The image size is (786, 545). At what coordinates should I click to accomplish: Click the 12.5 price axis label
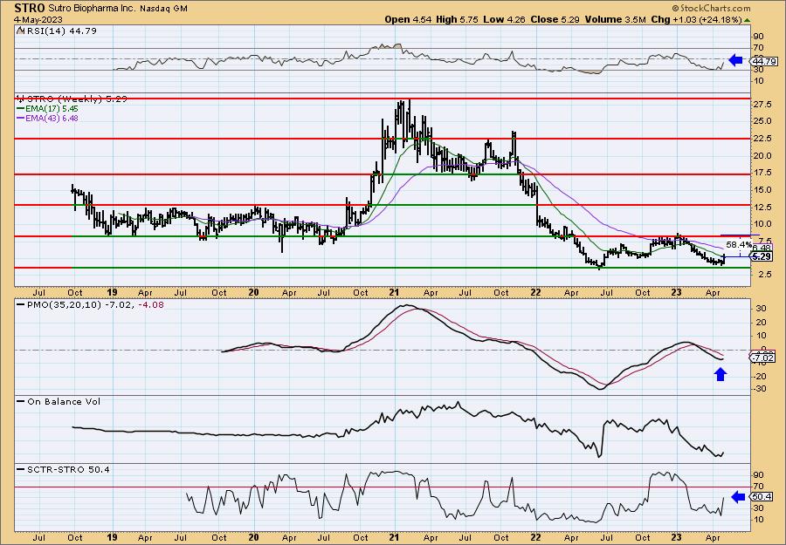762,208
